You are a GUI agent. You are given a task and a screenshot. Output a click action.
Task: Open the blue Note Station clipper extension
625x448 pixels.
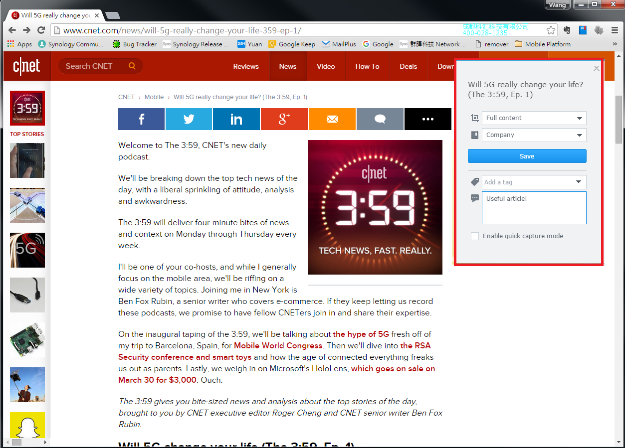pyautogui.click(x=583, y=30)
